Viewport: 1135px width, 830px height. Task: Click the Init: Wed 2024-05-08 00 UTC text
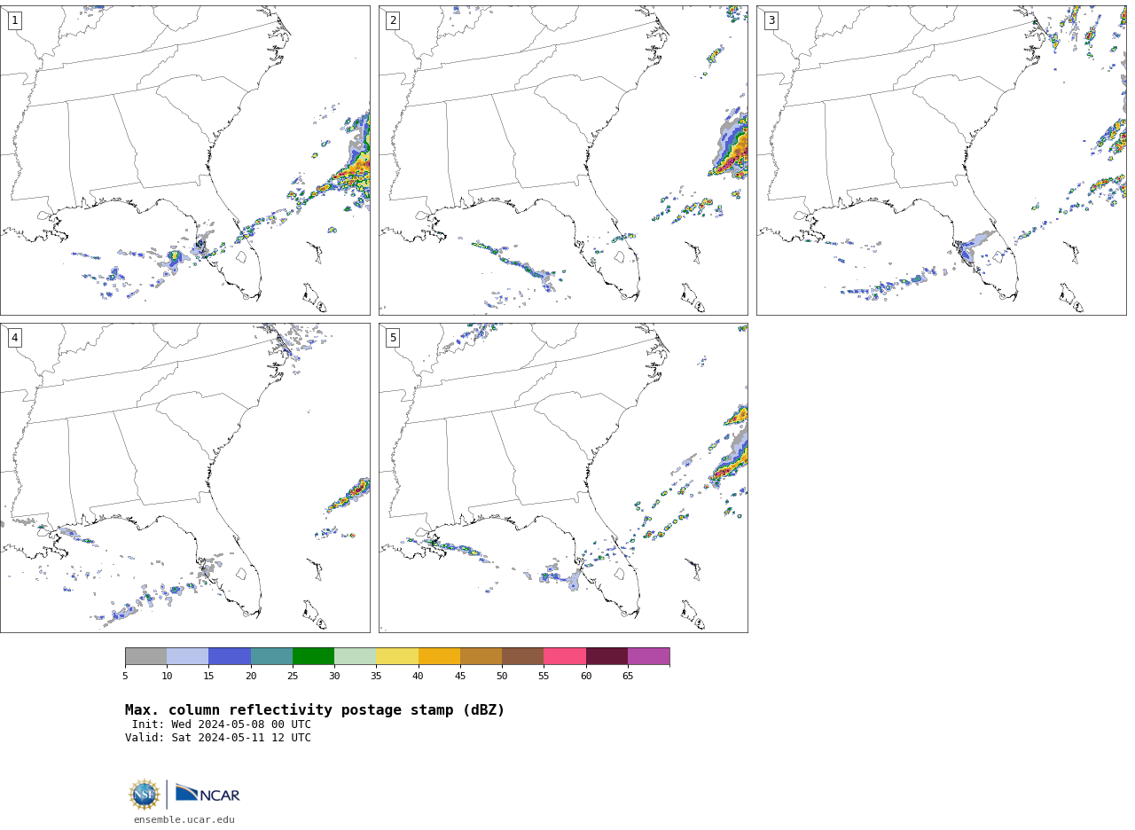pyautogui.click(x=222, y=724)
